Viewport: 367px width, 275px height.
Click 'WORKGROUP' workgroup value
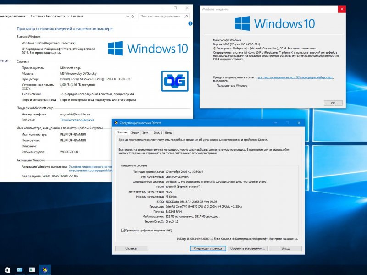tap(69, 152)
